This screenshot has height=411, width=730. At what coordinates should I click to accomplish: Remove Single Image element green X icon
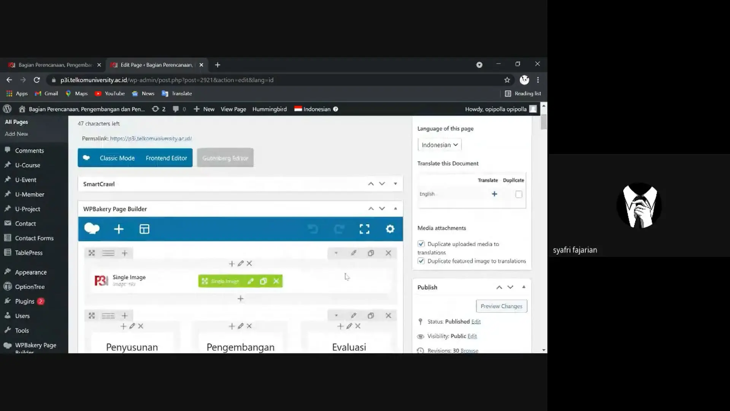[x=276, y=281]
